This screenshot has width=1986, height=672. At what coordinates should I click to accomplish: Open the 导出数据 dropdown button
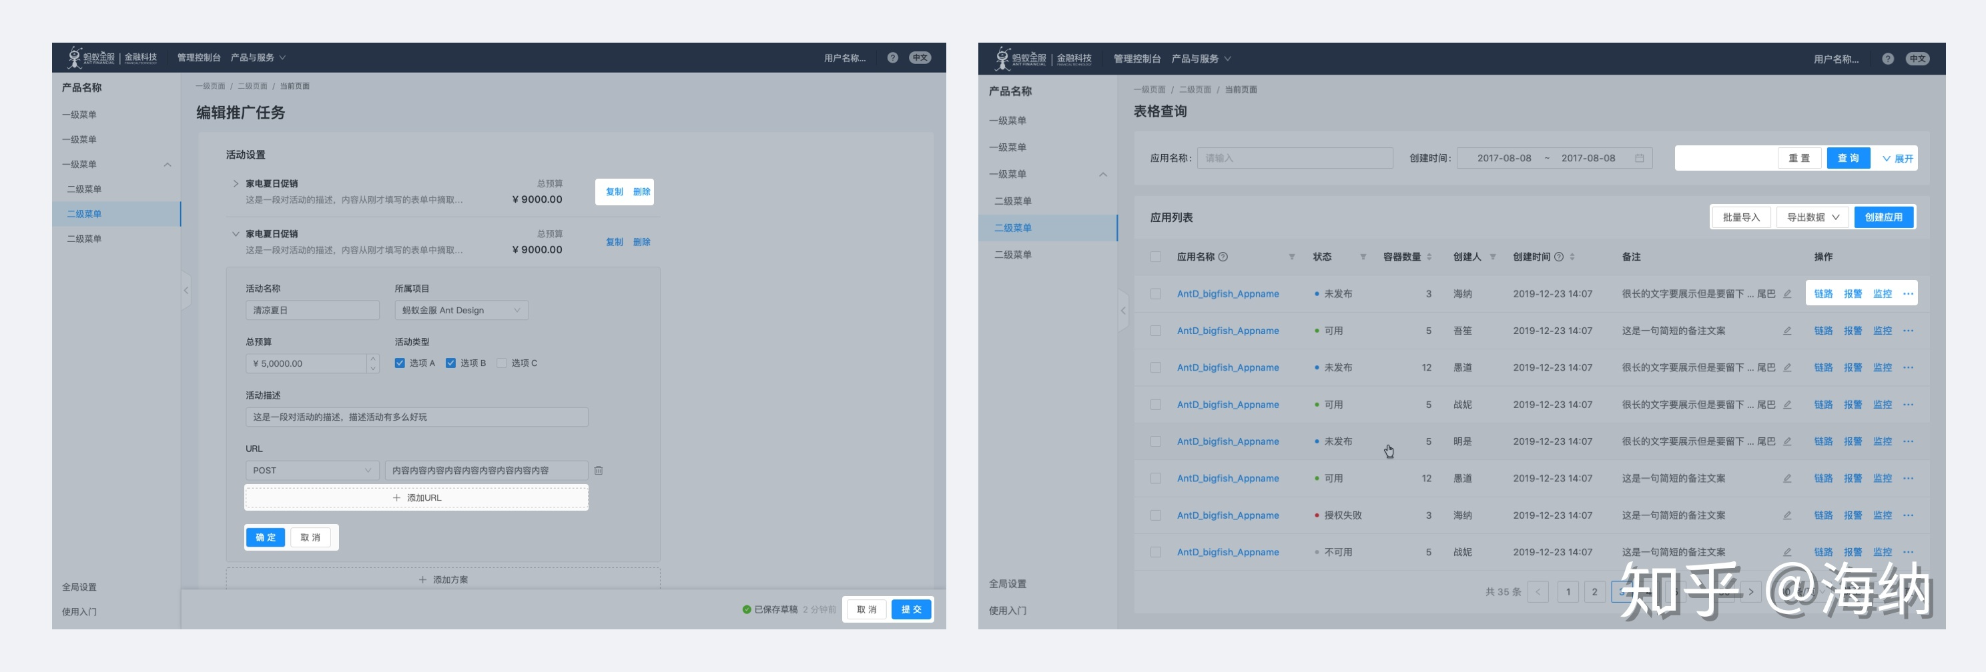1812,217
